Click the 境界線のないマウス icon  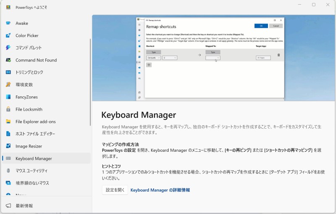(8, 183)
